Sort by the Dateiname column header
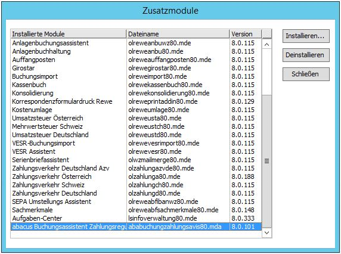The image size is (341, 254). point(178,34)
